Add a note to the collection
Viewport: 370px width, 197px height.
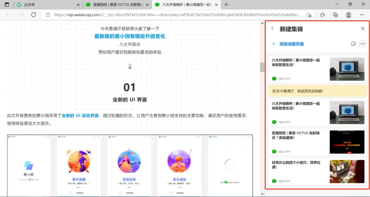(353, 44)
